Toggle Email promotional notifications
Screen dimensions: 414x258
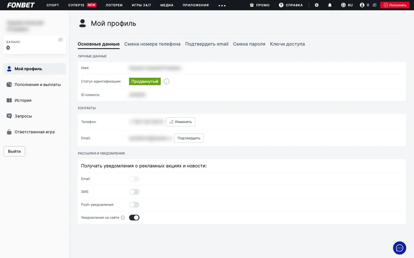coord(134,179)
